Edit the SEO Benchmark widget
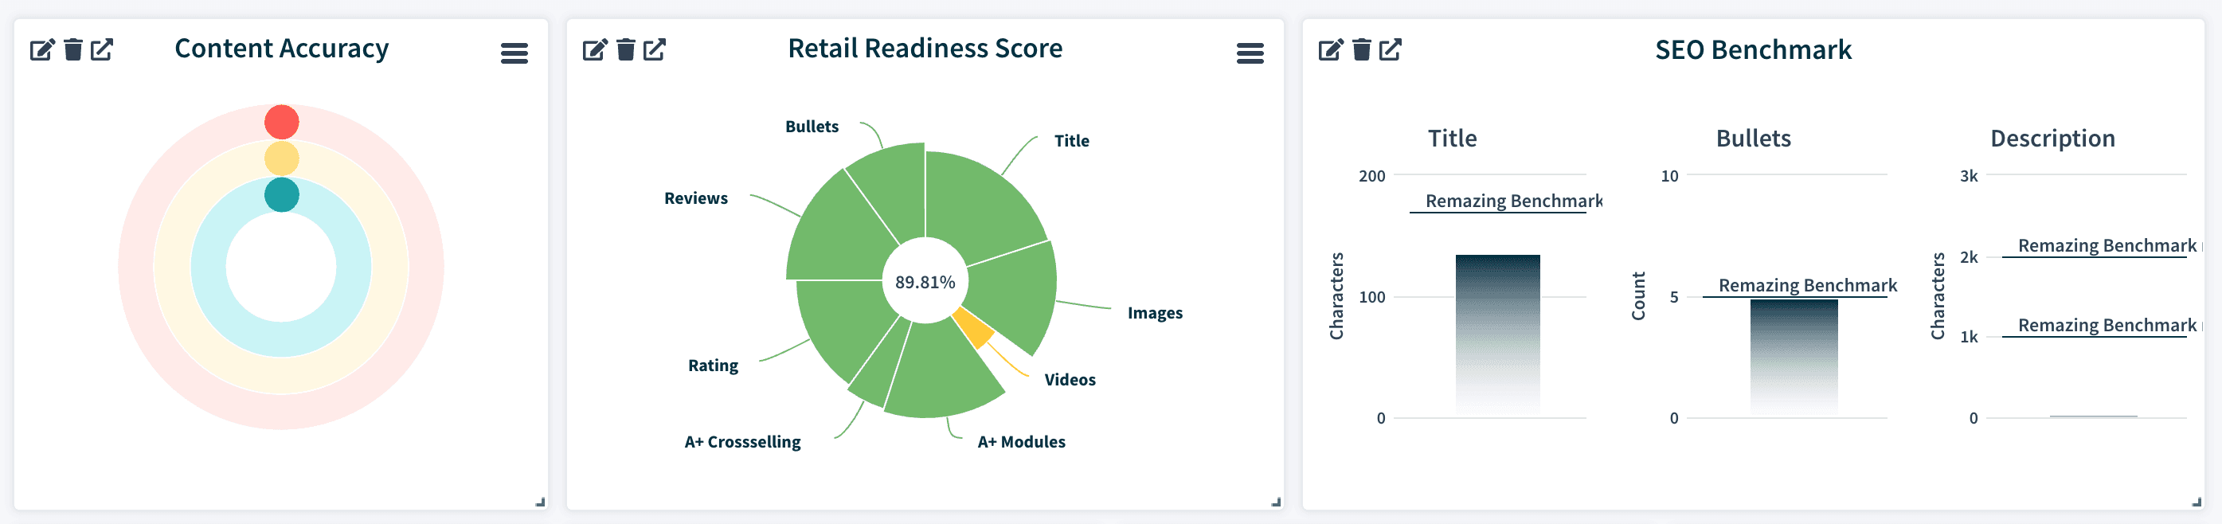Screen dimensions: 2222x524 (1330, 50)
